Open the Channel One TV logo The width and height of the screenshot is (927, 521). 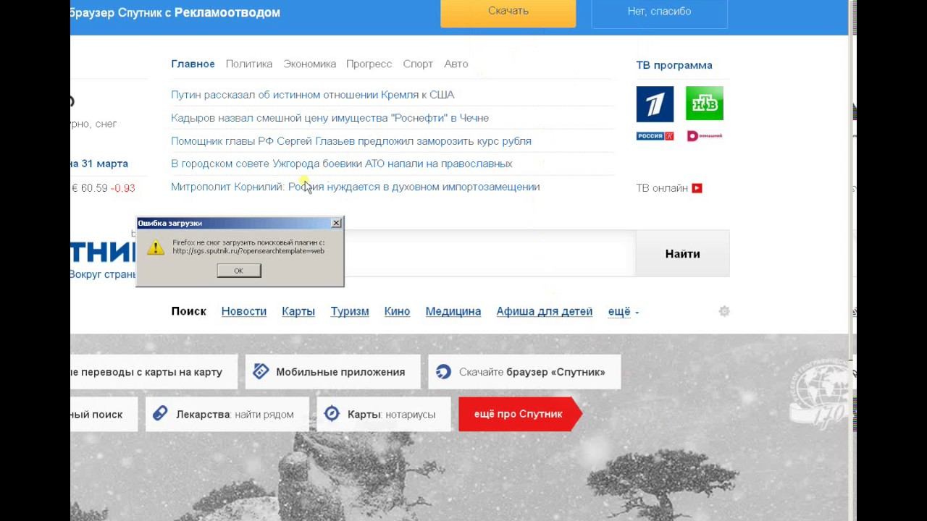655,104
